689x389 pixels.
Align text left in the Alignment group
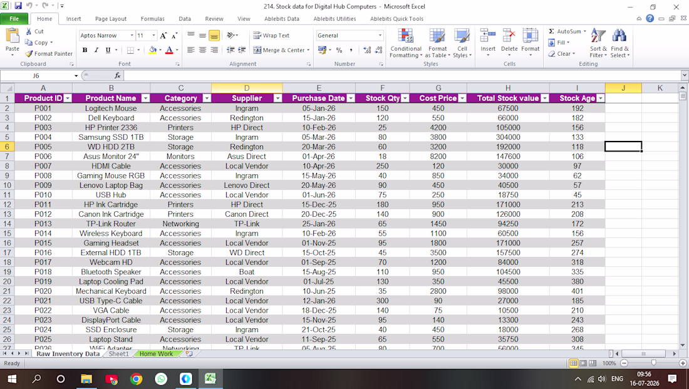(x=190, y=50)
